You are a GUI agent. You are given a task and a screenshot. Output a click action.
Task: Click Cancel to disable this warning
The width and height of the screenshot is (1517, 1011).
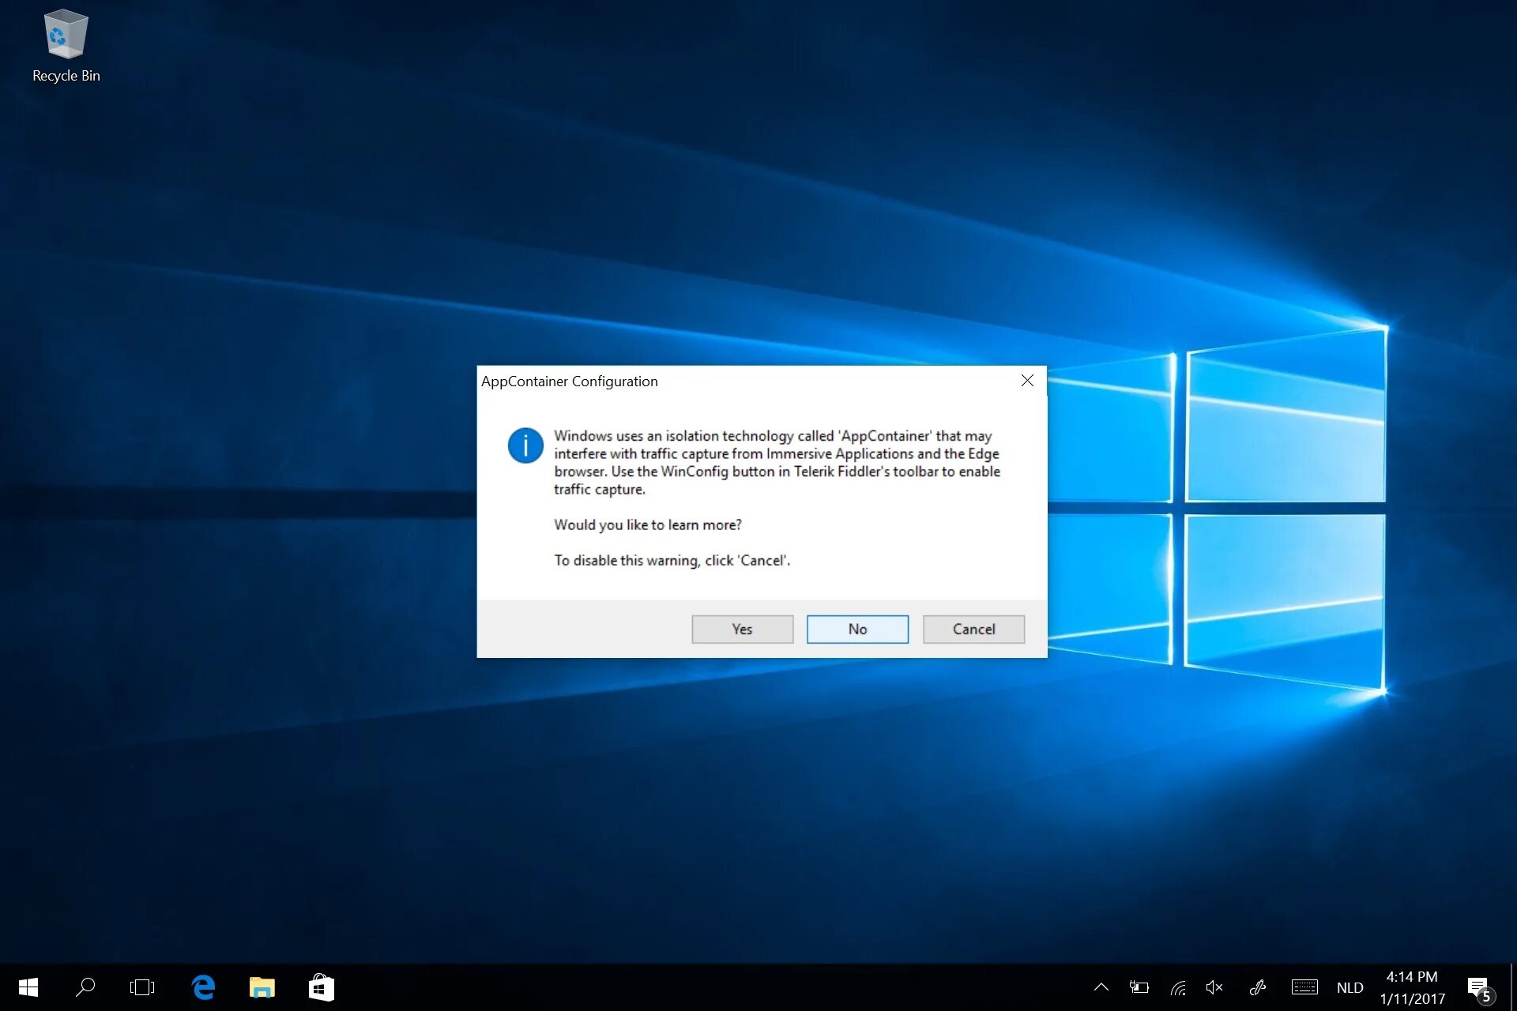pyautogui.click(x=973, y=629)
